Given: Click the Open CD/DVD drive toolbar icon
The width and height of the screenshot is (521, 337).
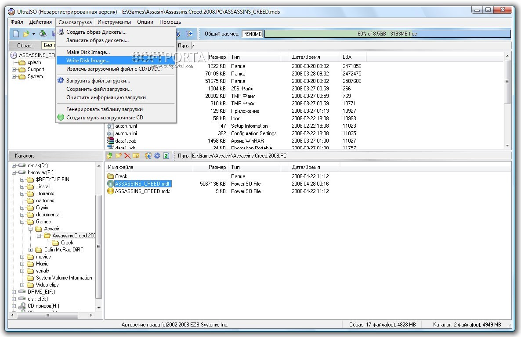Looking at the screenshot, I should (43, 33).
